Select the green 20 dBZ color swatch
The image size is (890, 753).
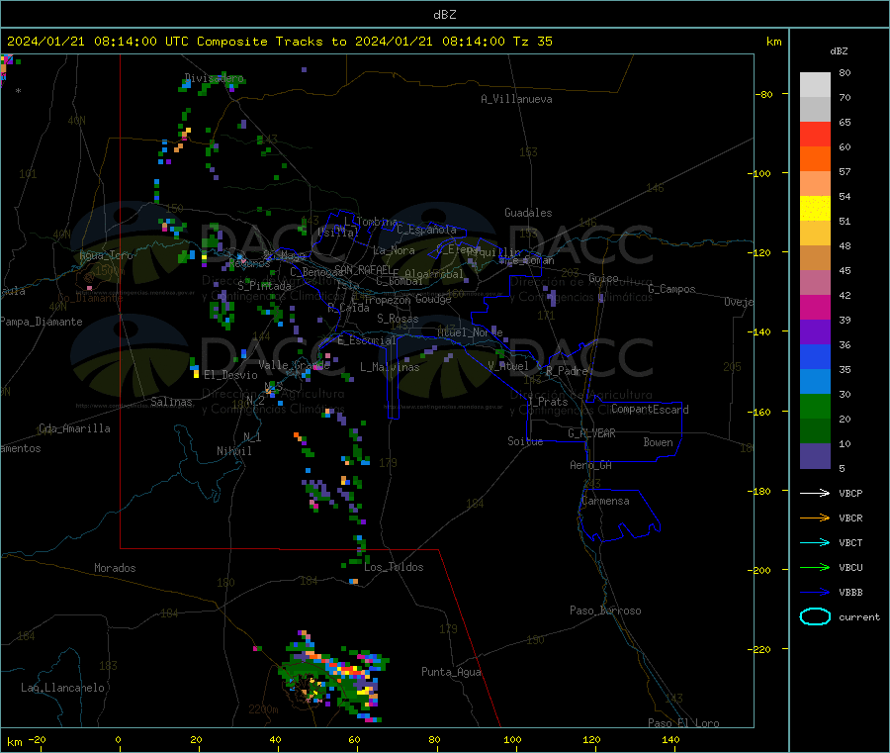pos(815,406)
